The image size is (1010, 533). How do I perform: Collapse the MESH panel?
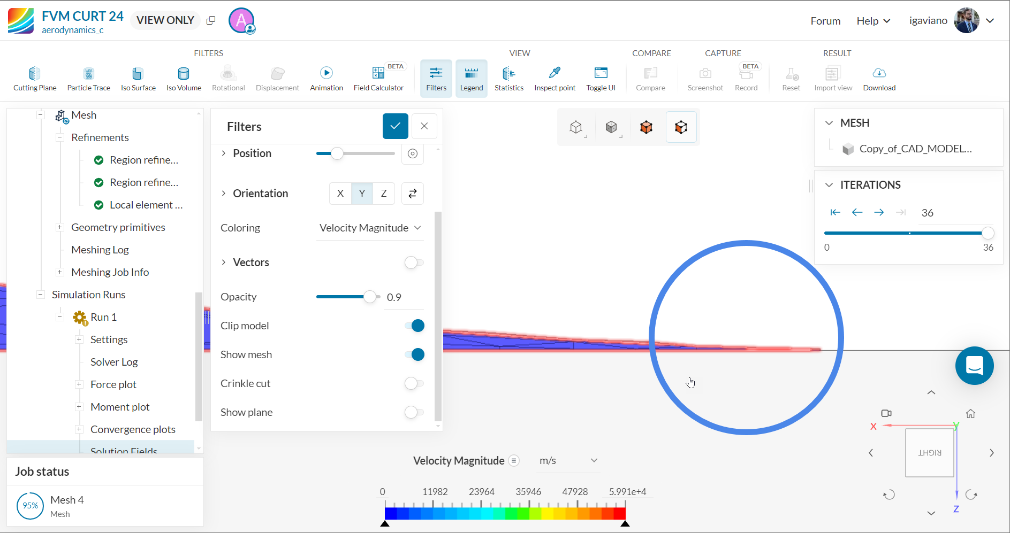coord(829,123)
